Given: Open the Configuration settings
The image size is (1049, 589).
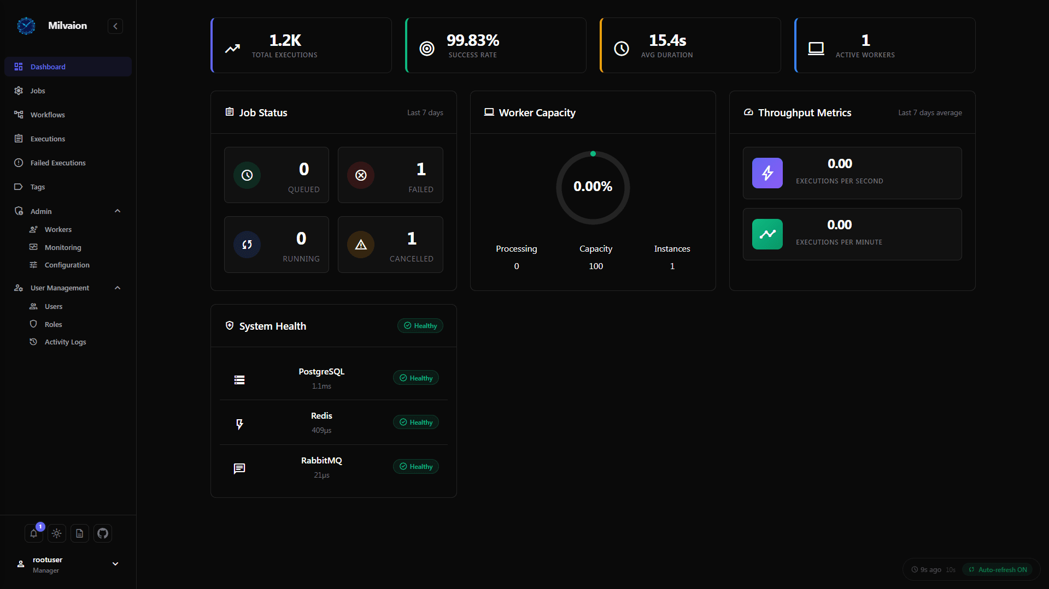Looking at the screenshot, I should [x=67, y=265].
